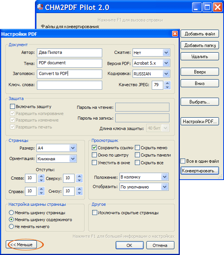Increase the Снизу margin with up arrow
This screenshot has height=255, width=224.
point(79,189)
